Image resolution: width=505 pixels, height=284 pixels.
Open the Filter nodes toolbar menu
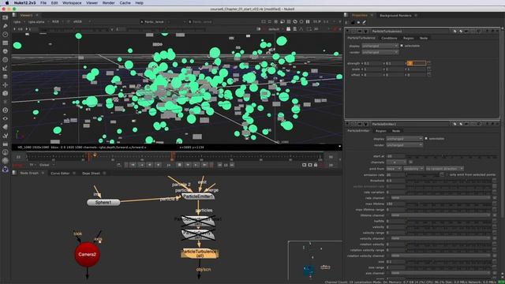pyautogui.click(x=6, y=60)
